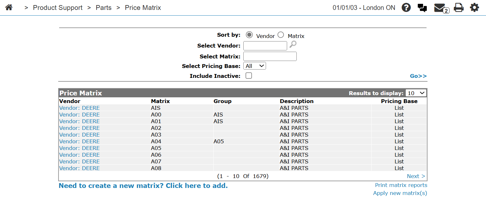486x209 pixels.
Task: Select the Matrix sort radio button
Action: tap(280, 35)
